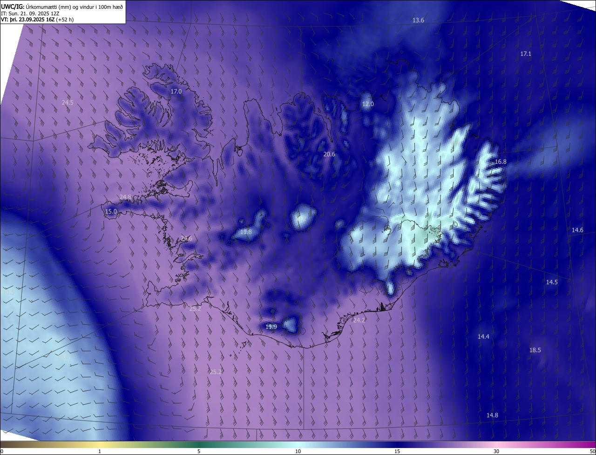Click the 24.6 value on the map

(x=186, y=239)
